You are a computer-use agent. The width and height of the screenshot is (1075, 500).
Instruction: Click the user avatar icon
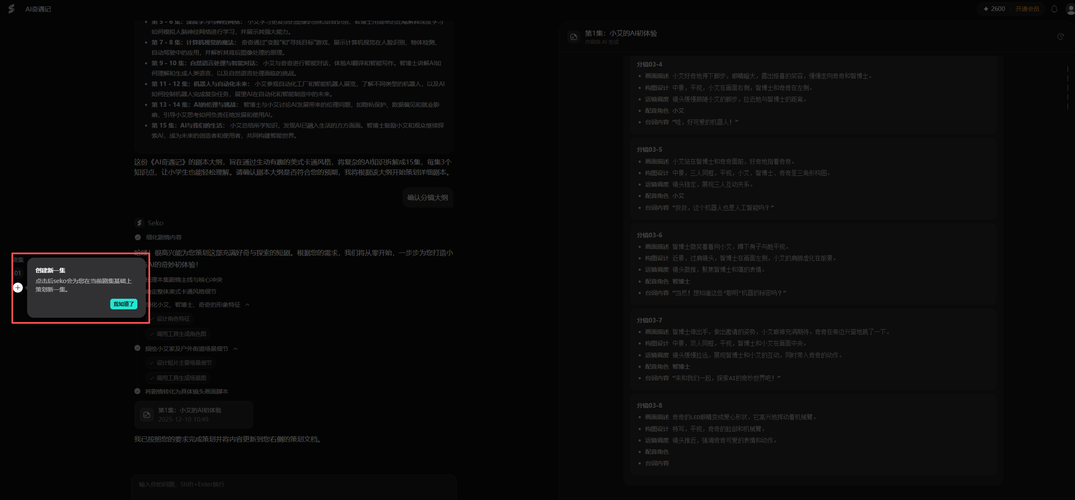(x=1070, y=9)
